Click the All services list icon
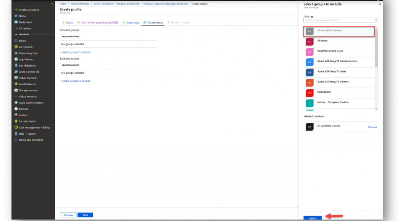Image resolution: width=398 pixels, height=221 pixels. [16, 28]
